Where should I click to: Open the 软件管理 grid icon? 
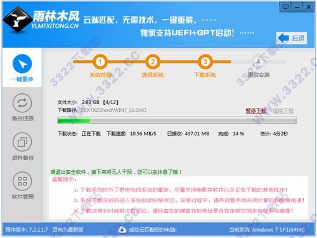(x=22, y=181)
